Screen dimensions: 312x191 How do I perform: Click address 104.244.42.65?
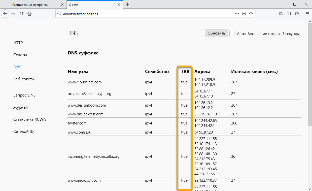[205, 121]
